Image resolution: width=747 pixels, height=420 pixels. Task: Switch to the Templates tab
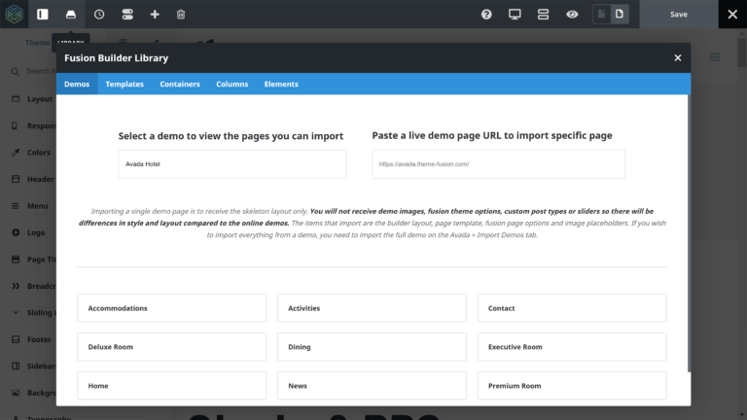tap(124, 84)
